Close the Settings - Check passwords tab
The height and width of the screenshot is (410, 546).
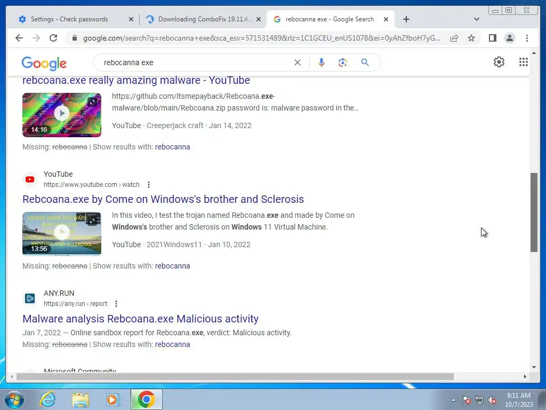point(131,19)
